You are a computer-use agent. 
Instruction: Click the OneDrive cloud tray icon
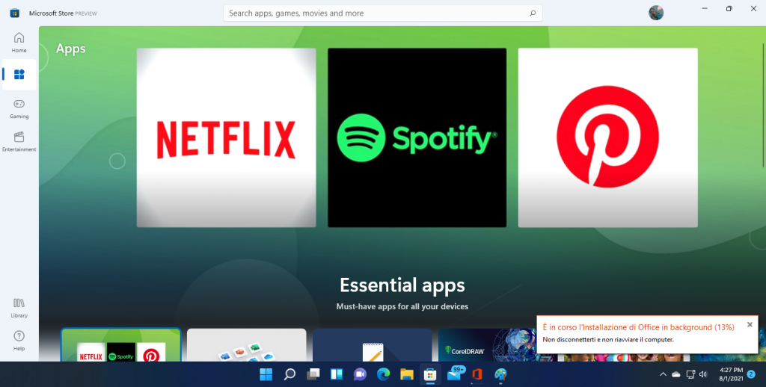tap(676, 374)
